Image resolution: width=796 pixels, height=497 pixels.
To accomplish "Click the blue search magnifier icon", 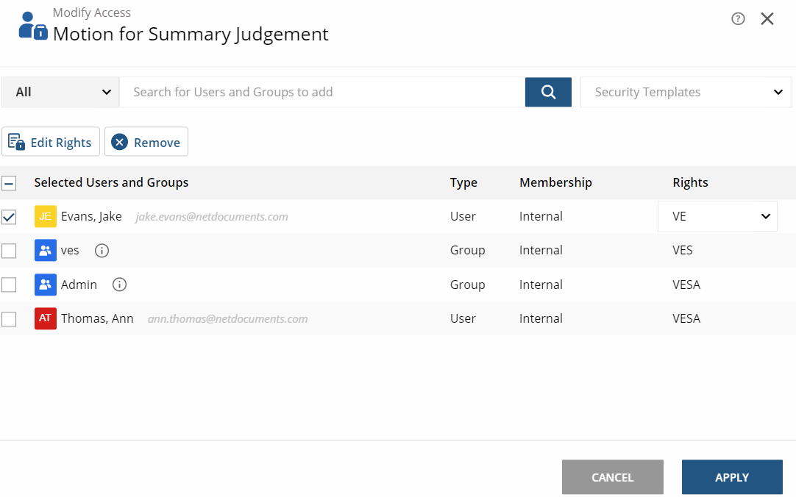I will click(547, 92).
